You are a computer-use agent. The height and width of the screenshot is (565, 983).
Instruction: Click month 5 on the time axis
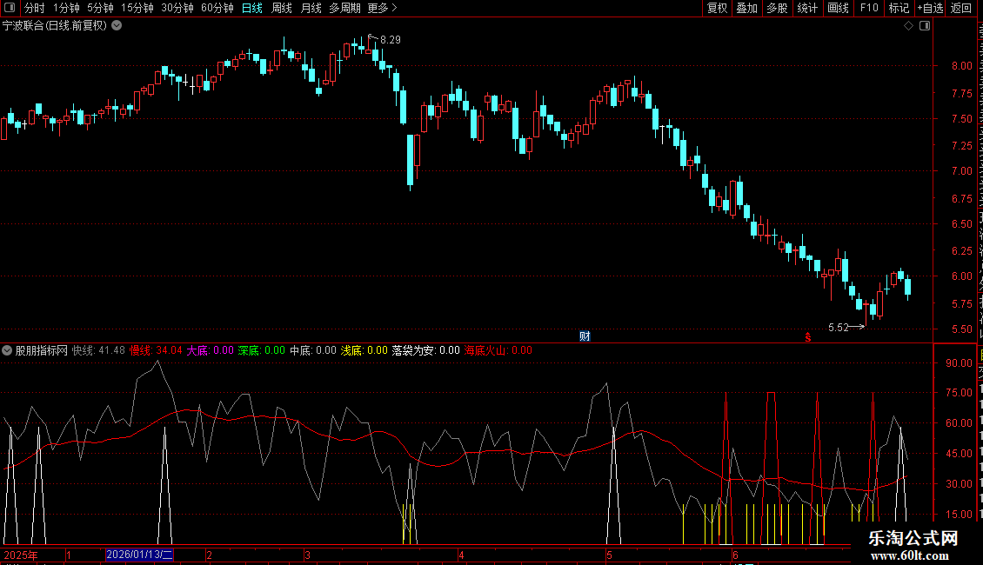[x=609, y=555]
